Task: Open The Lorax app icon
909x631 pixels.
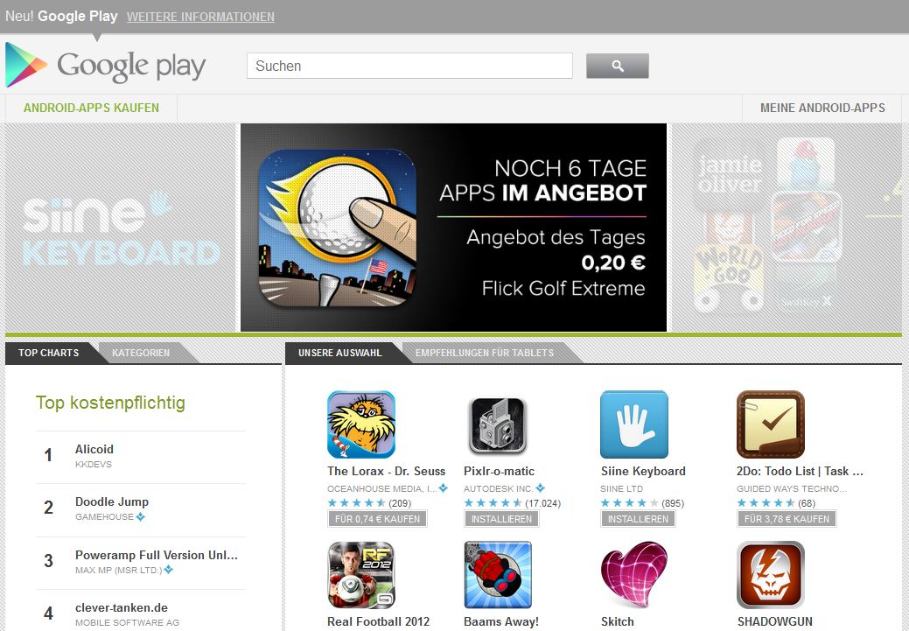Action: coord(361,424)
